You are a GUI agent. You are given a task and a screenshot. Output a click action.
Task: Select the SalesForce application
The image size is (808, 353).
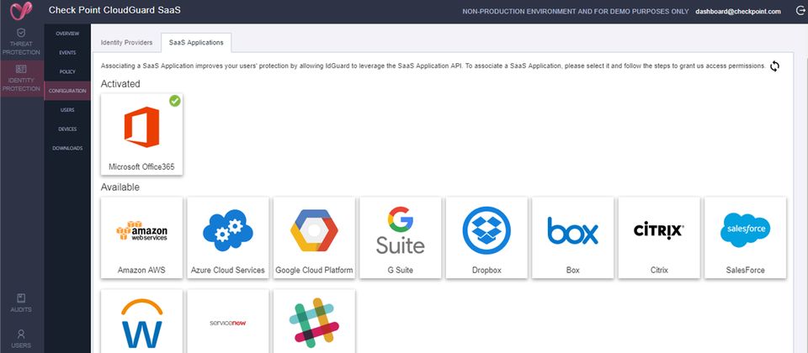[745, 238]
